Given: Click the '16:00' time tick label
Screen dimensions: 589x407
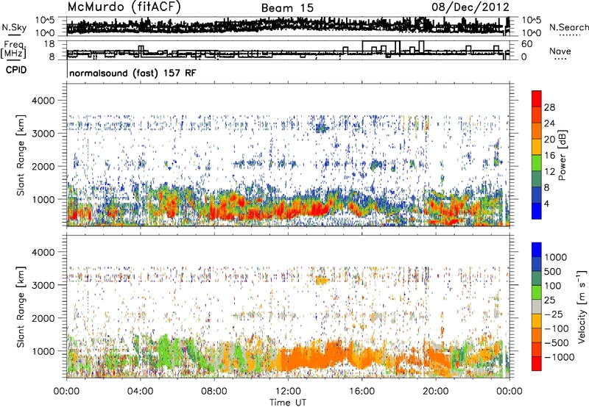Looking at the screenshot, I should (x=361, y=392).
